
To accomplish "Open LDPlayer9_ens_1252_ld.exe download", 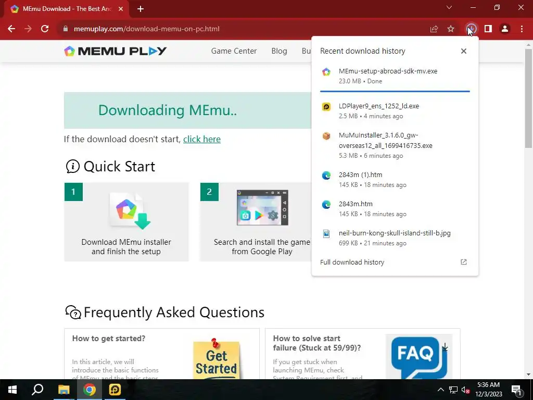I will (x=395, y=111).
